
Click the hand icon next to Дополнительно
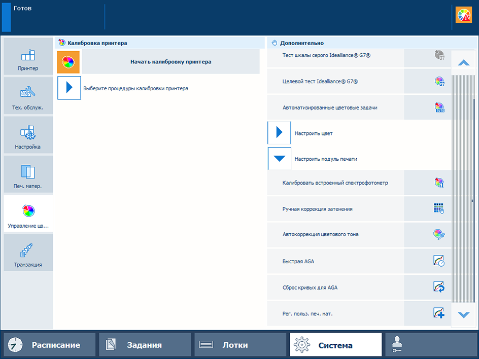[x=275, y=43]
